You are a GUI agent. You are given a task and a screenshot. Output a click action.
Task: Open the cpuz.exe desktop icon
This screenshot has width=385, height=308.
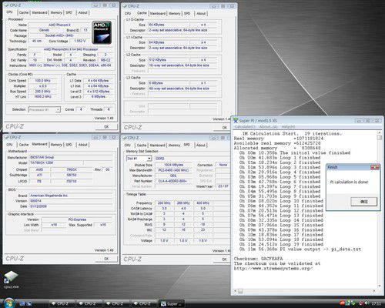coord(11,280)
